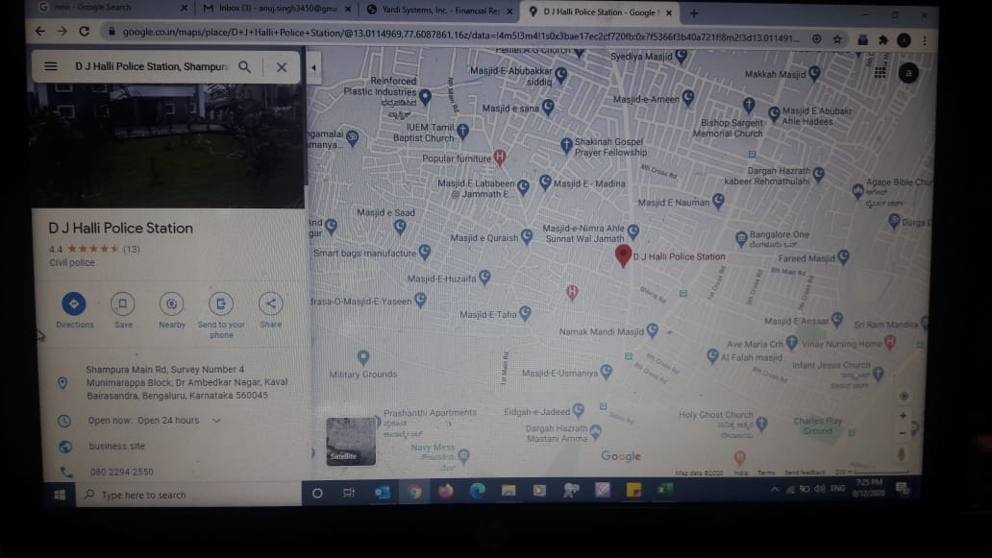This screenshot has height=558, width=992.
Task: Select the Masjid-E-Taha marker
Action: pyautogui.click(x=525, y=313)
